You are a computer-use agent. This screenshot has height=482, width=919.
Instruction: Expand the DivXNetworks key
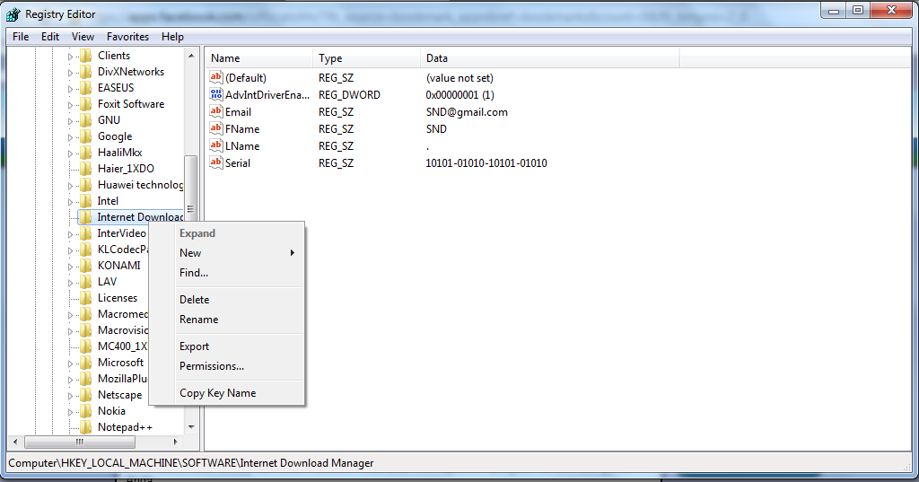[70, 73]
